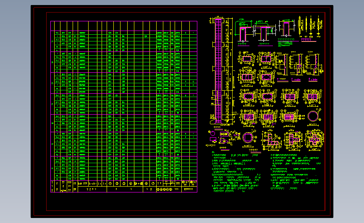Select the magenta hexagon symbol in the legend detail

click(x=213, y=133)
